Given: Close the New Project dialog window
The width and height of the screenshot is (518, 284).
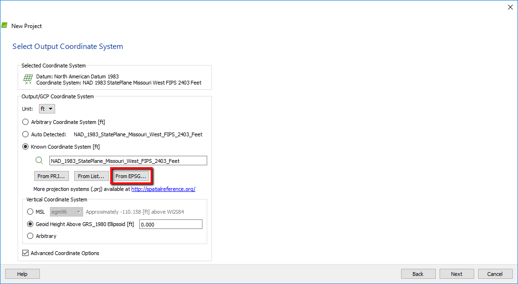Looking at the screenshot, I should (510, 7).
